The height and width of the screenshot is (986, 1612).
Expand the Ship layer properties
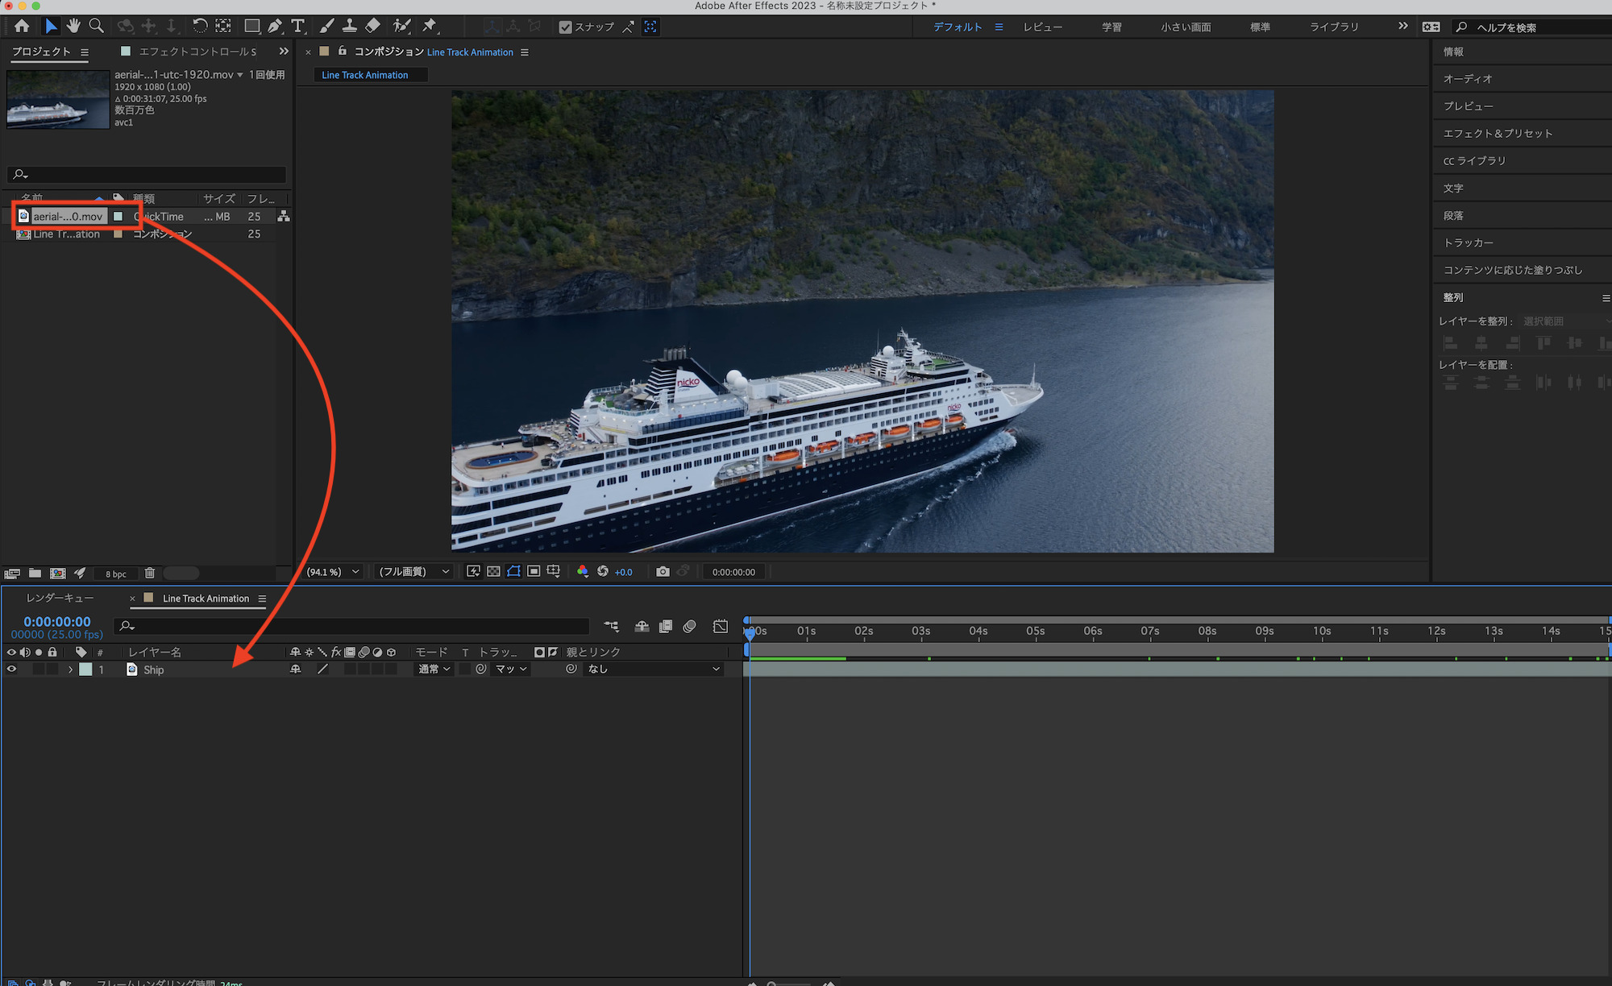71,669
